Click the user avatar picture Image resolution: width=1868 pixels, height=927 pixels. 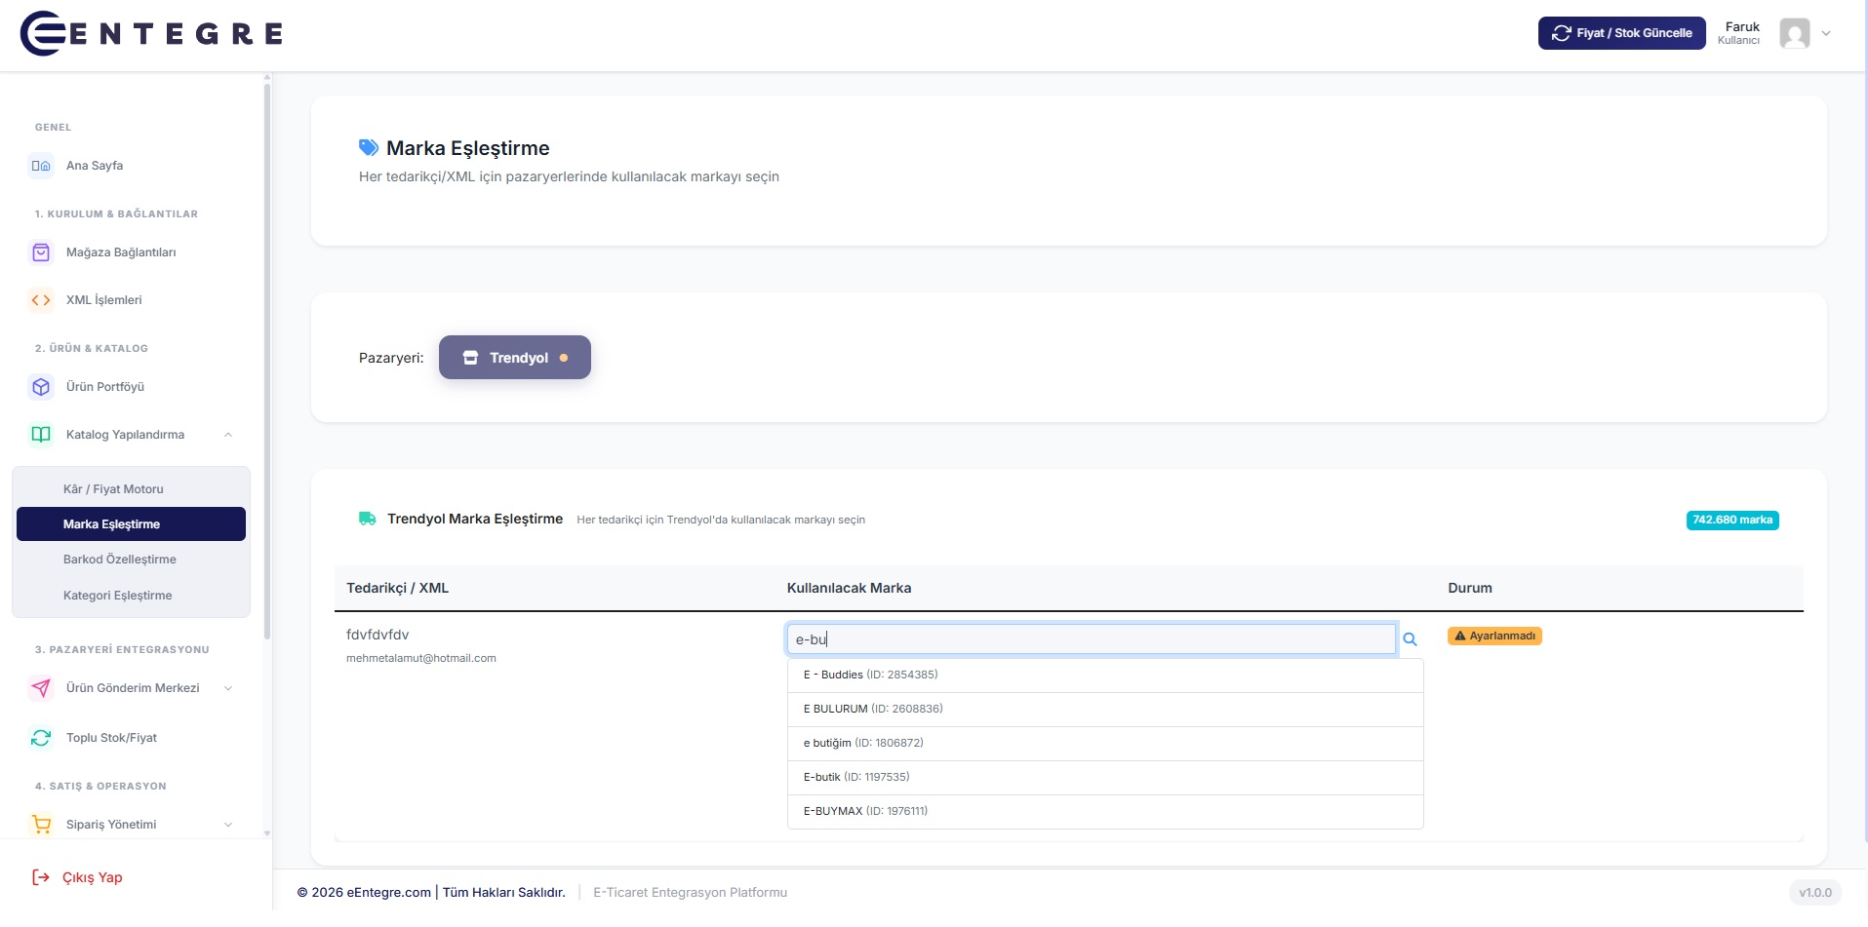(x=1795, y=33)
